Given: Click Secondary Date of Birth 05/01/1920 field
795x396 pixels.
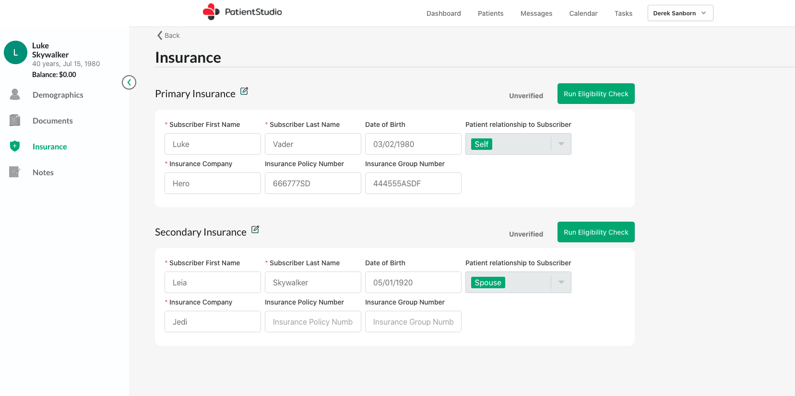Looking at the screenshot, I should (x=413, y=283).
